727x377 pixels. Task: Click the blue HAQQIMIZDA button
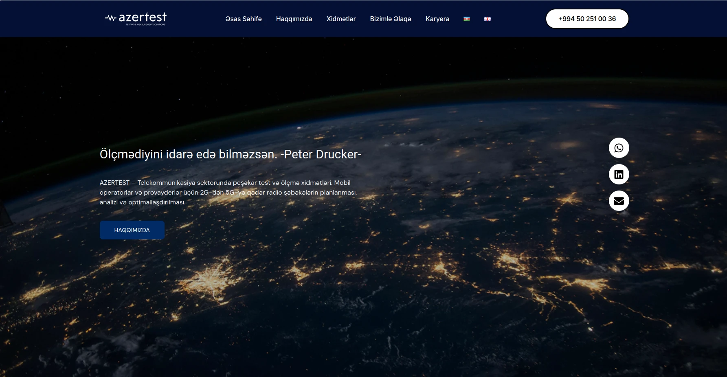click(x=132, y=230)
